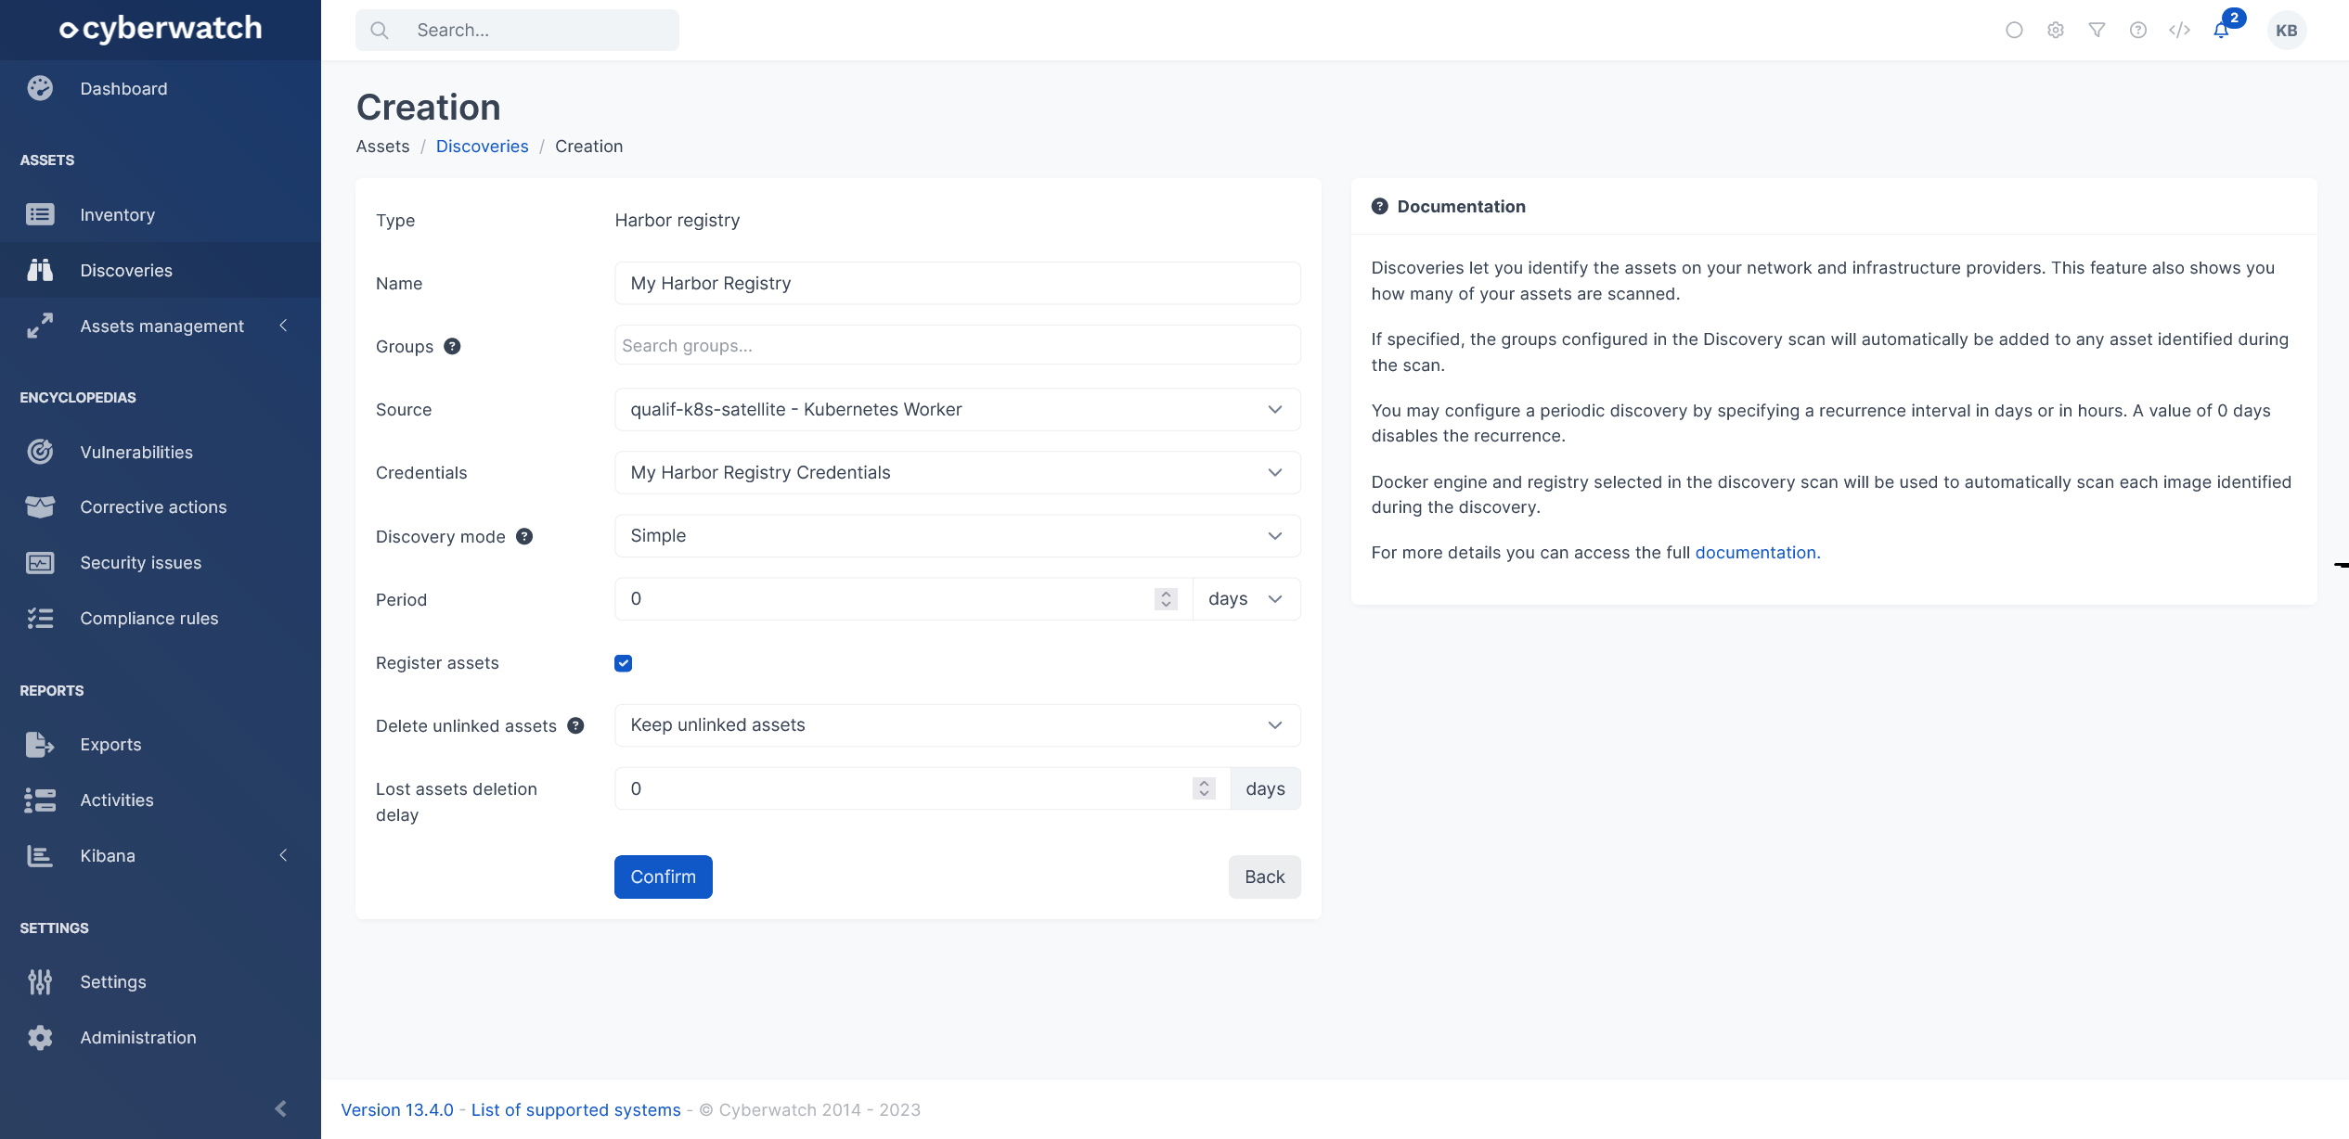The height and width of the screenshot is (1139, 2349).
Task: Open Security issues in sidebar
Action: coord(161,562)
